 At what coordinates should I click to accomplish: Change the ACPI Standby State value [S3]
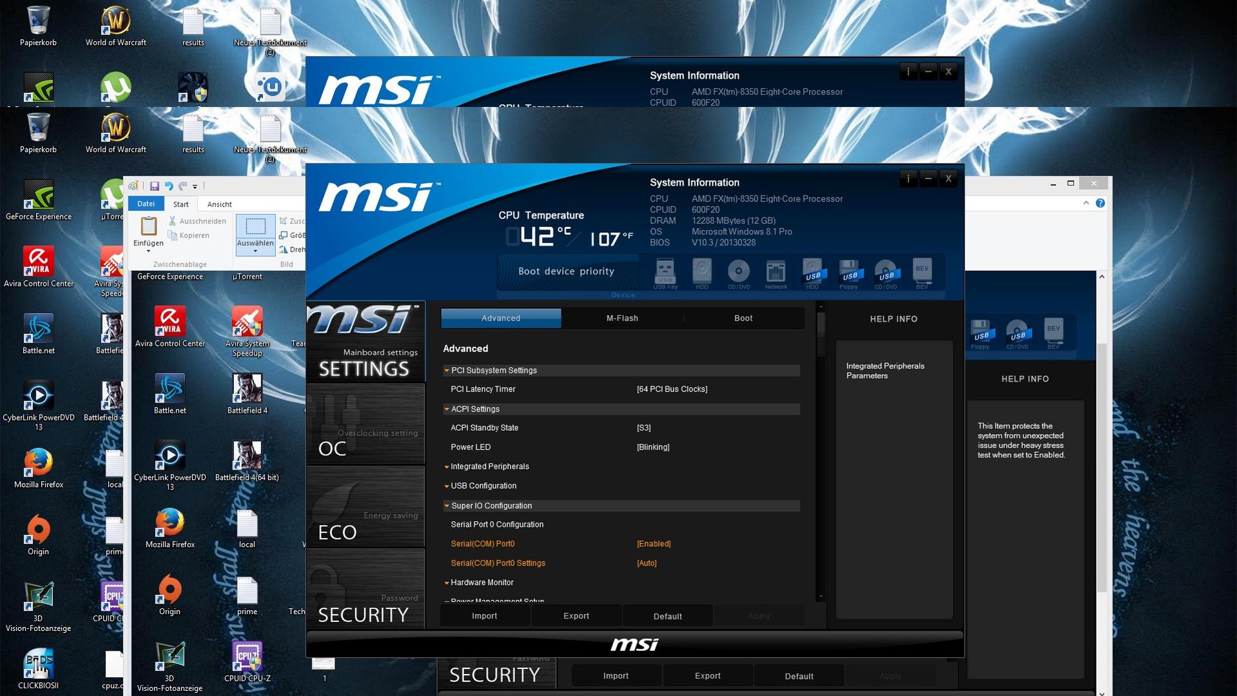click(643, 428)
